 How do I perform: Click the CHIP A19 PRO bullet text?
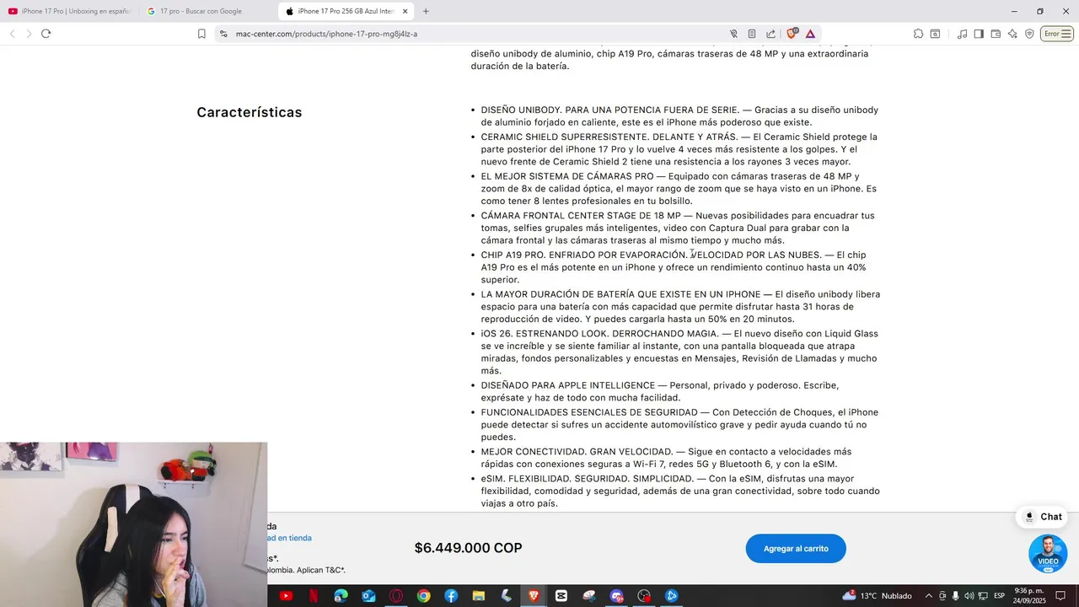click(x=674, y=267)
